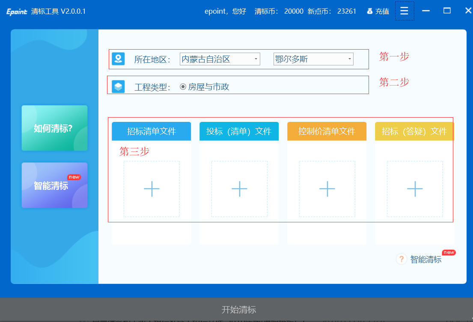Click the Epoint logo in title bar

(17, 12)
